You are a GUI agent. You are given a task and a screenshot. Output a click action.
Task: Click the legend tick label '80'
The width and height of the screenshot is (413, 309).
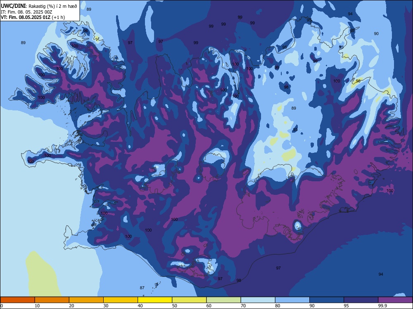pos(278,306)
